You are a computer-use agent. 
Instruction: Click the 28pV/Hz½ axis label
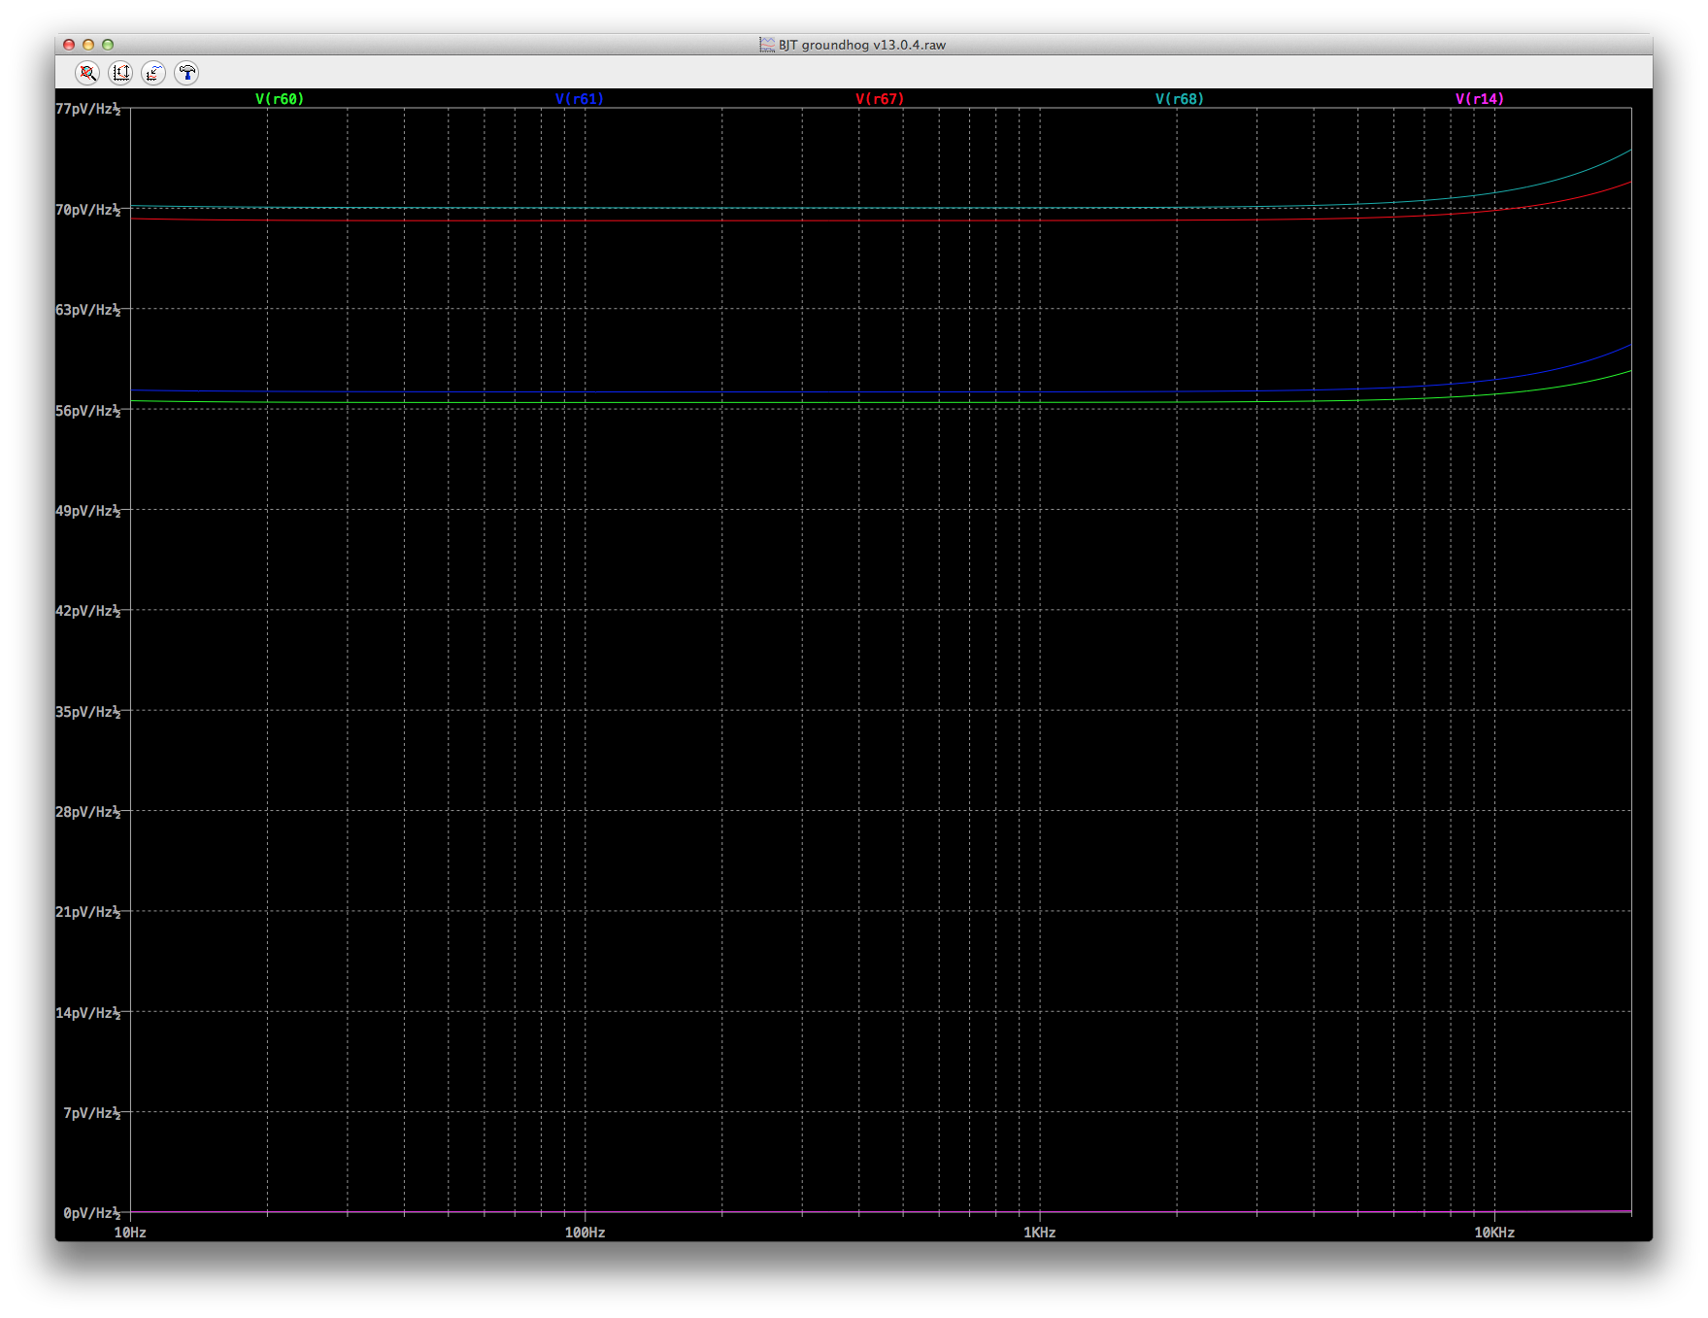[88, 812]
